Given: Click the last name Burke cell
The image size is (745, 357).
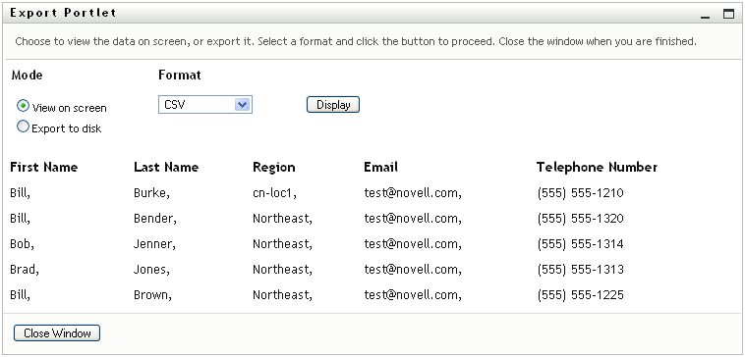Looking at the screenshot, I should (151, 193).
